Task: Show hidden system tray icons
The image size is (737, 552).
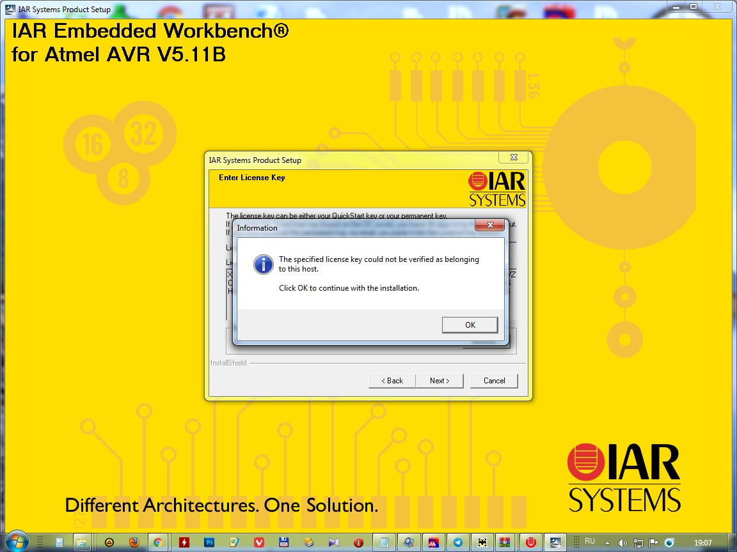Action: click(607, 543)
